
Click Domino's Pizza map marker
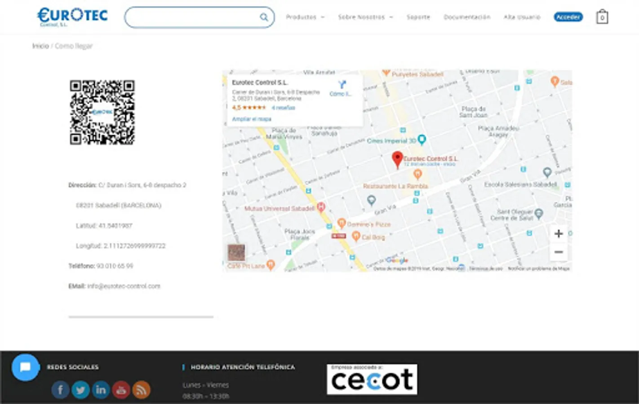coord(342,223)
